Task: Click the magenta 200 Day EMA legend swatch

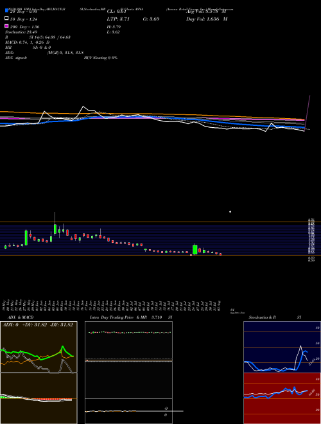Action: point(7,26)
